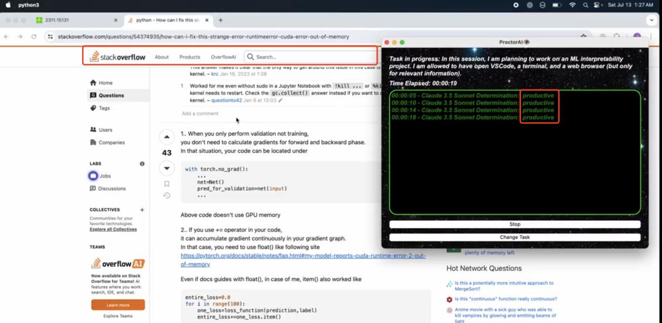Open Spotlight search in menu bar
This screenshot has height=323, width=662.
pyautogui.click(x=585, y=5)
